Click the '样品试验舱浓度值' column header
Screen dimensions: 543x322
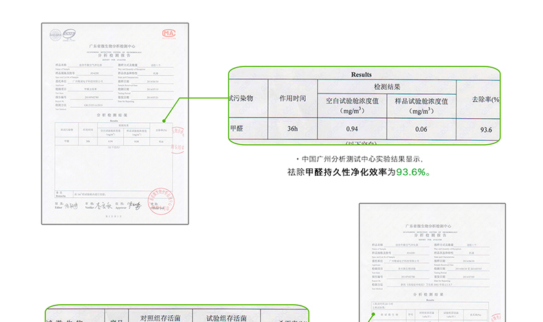pyautogui.click(x=421, y=106)
